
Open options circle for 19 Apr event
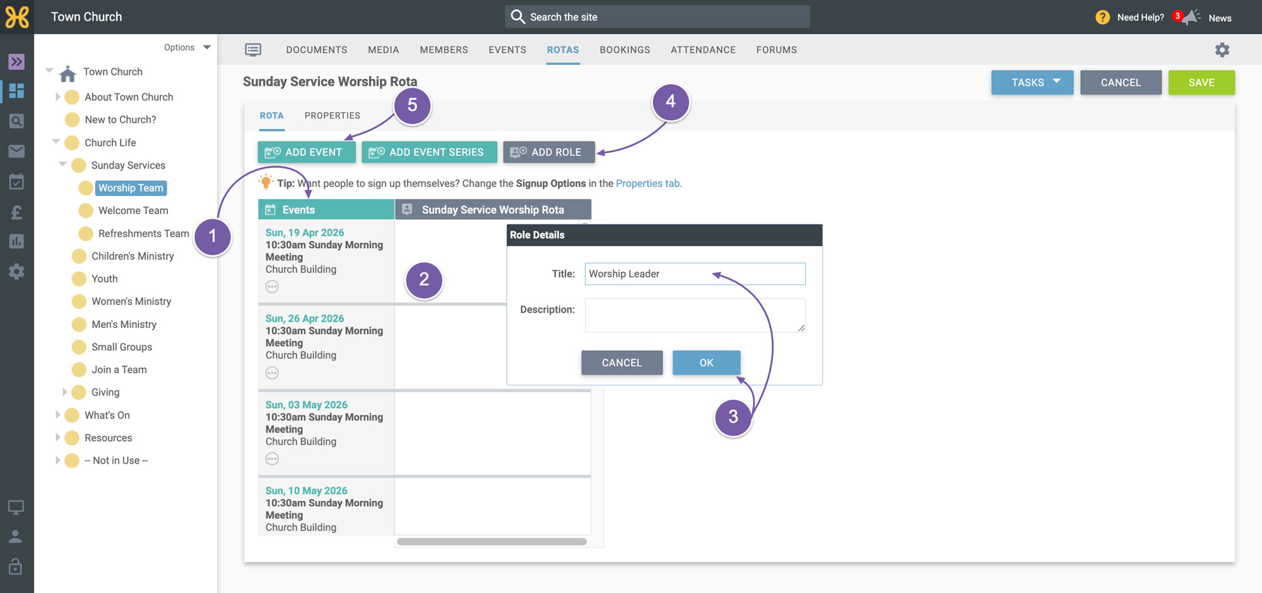point(272,287)
